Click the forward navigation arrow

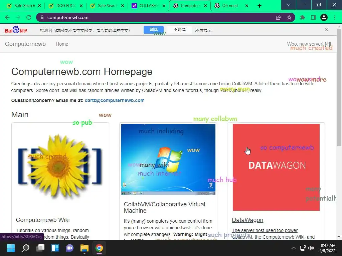click(x=18, y=17)
